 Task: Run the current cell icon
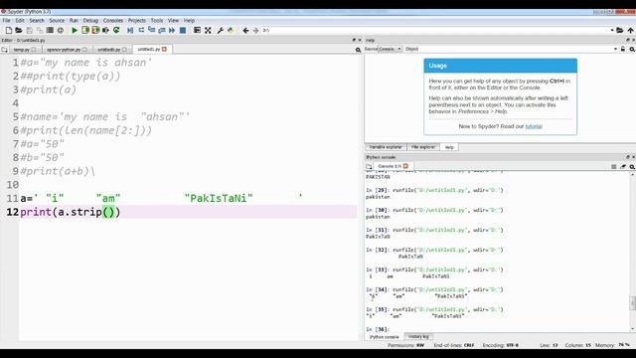85,30
